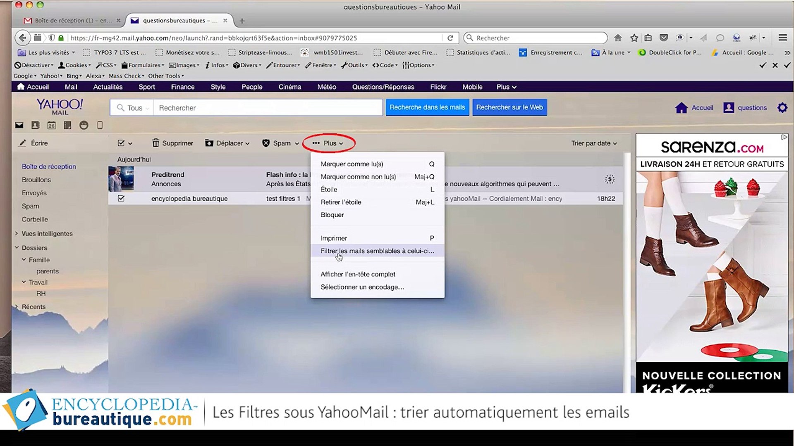Click the user avatar icon next to questions

tap(728, 108)
